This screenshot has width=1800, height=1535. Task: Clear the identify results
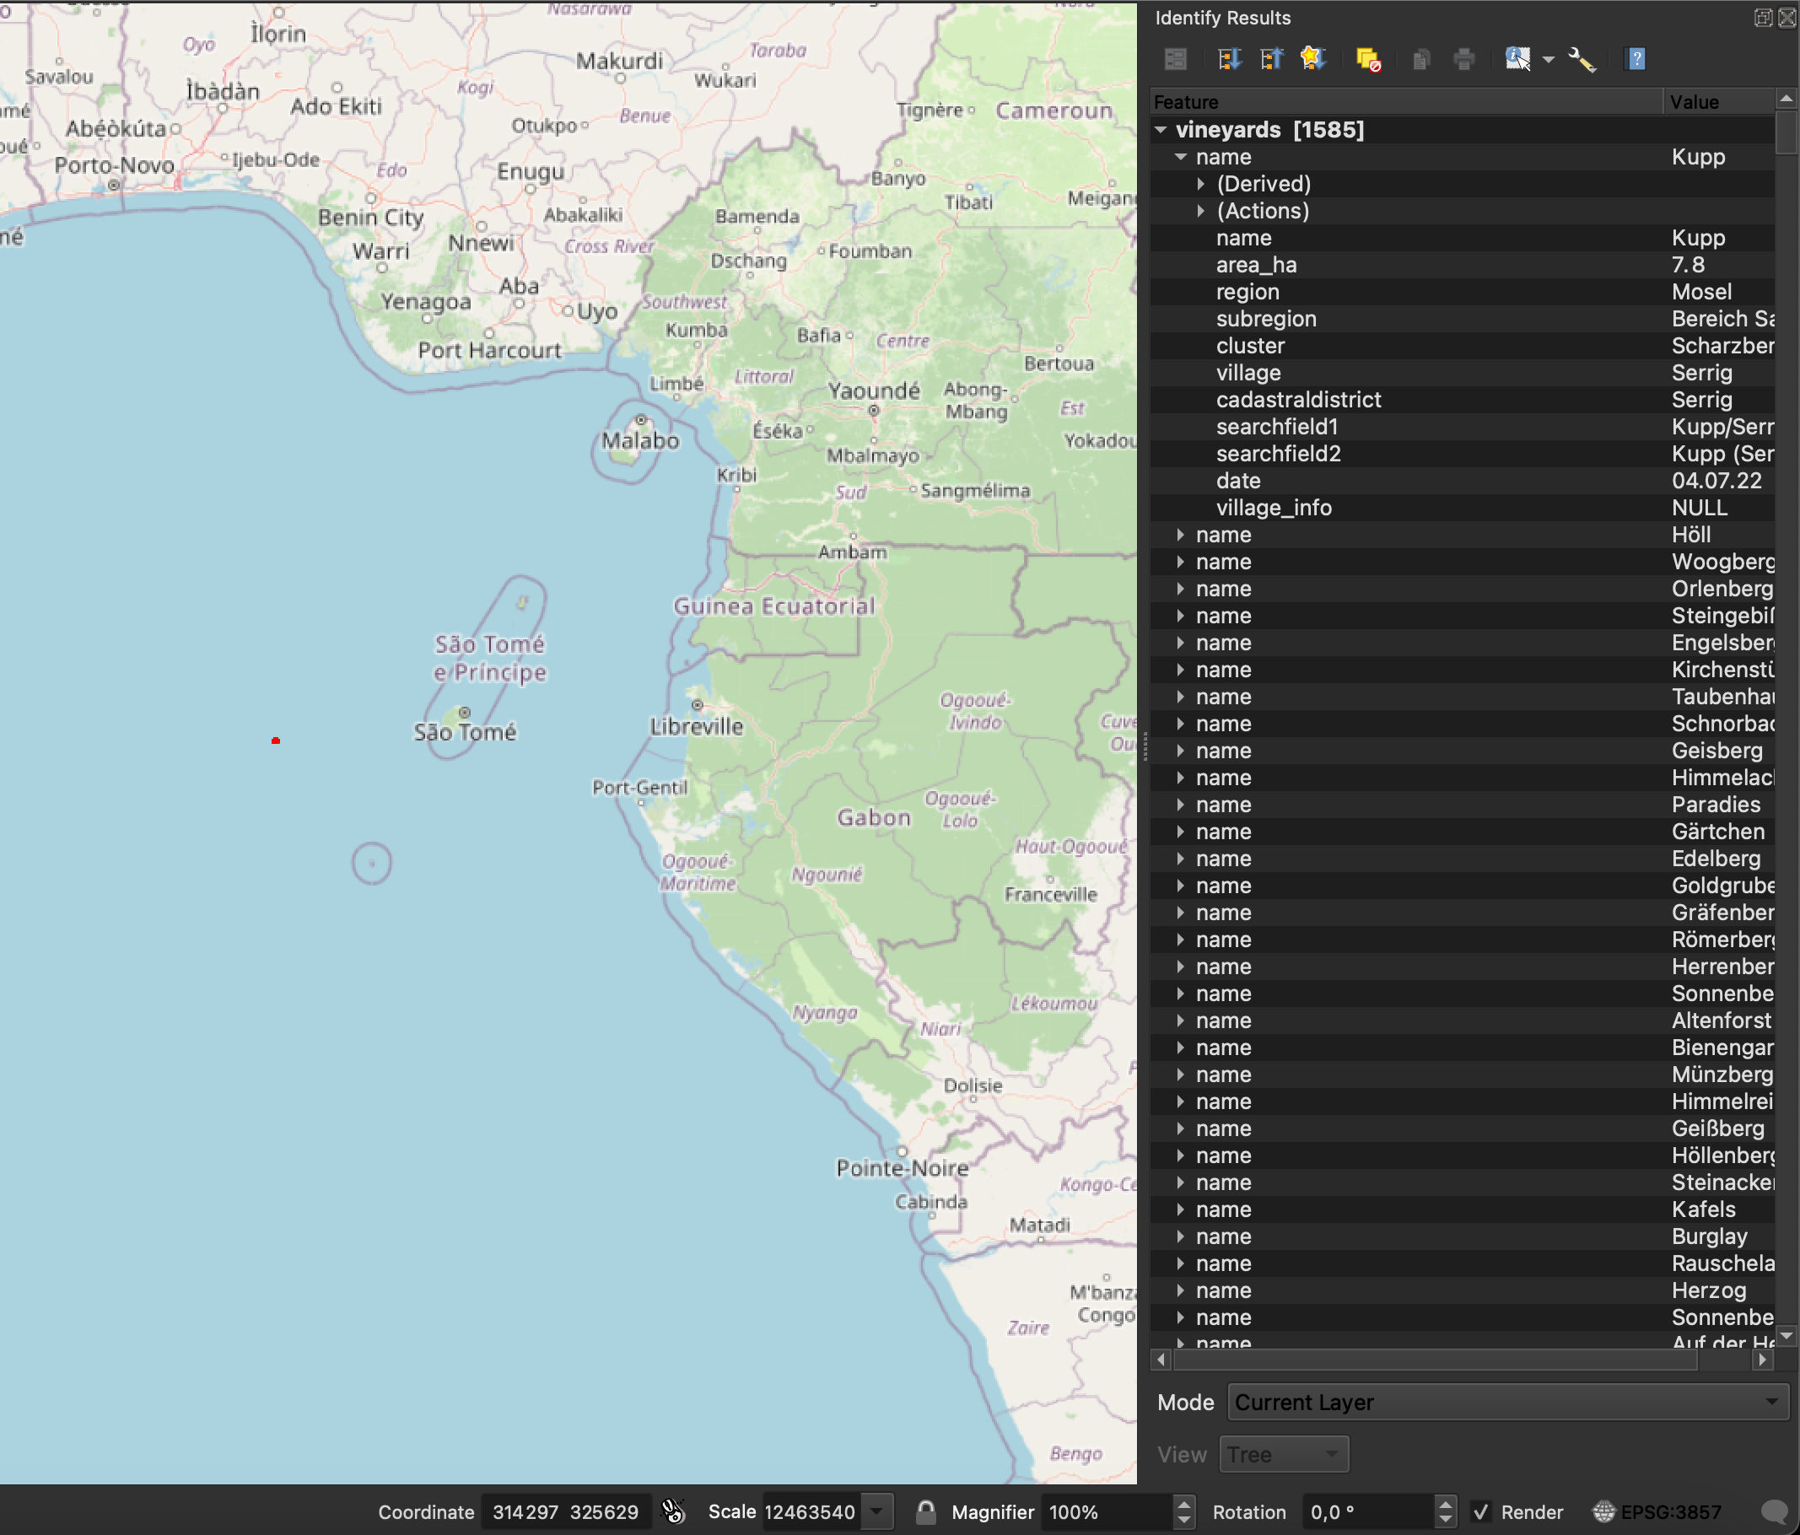pyautogui.click(x=1368, y=58)
